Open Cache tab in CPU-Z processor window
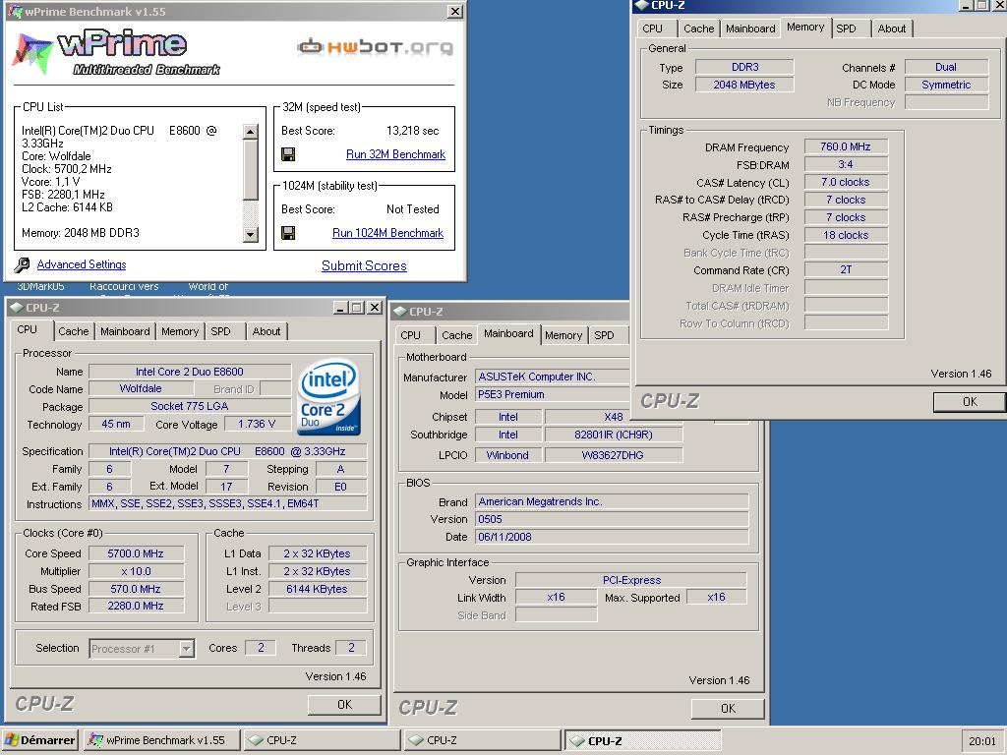The height and width of the screenshot is (755, 1007). [73, 331]
